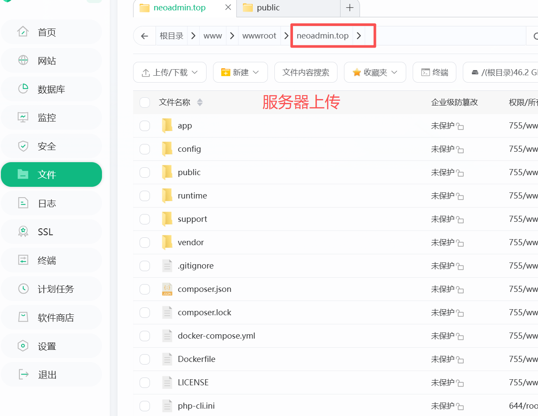Expand the 上传/下载 dropdown

[x=170, y=72]
